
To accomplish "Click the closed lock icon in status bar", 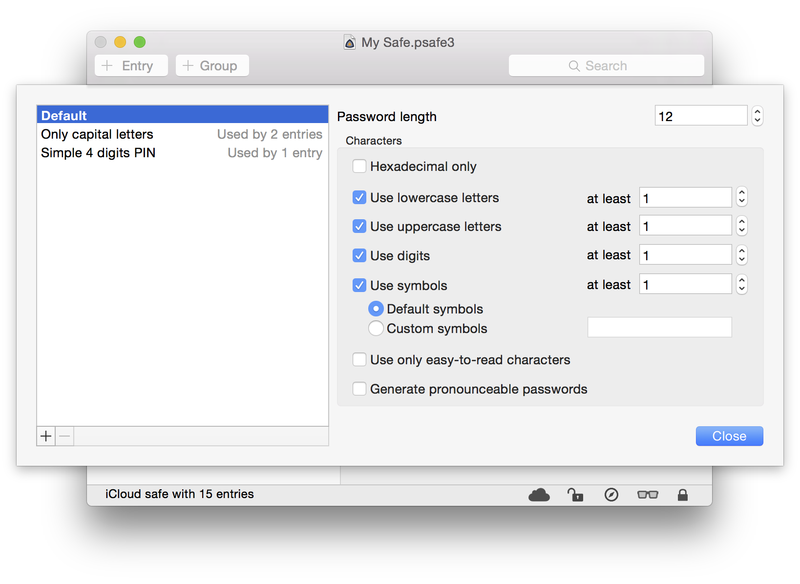I will [x=682, y=495].
